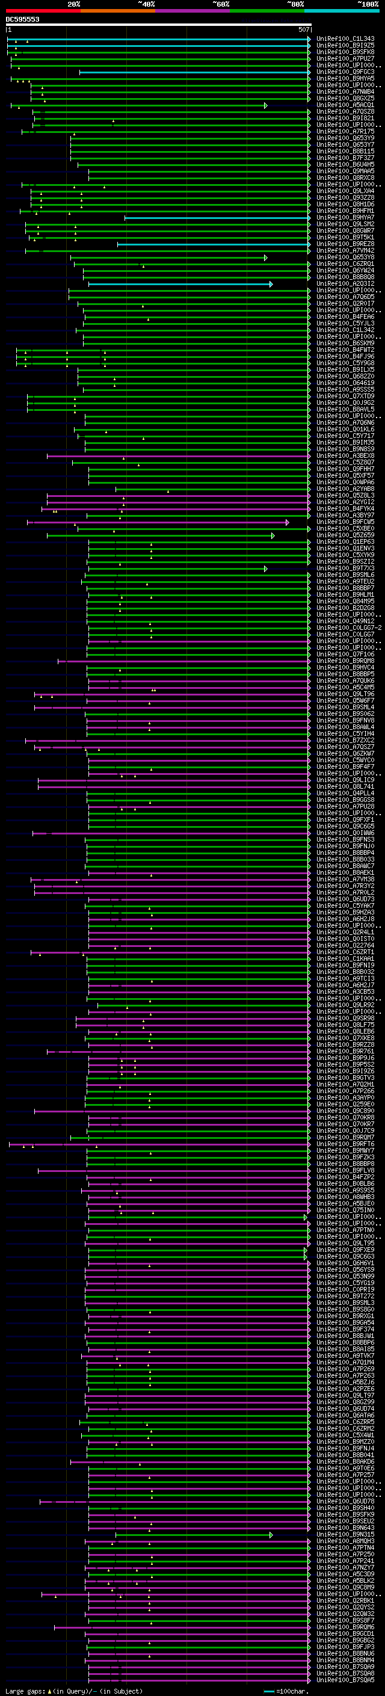Viewport: 385px width, 1696px height.
Task: Click the label UniRef100_B9SH40
Action: tap(345, 1508)
